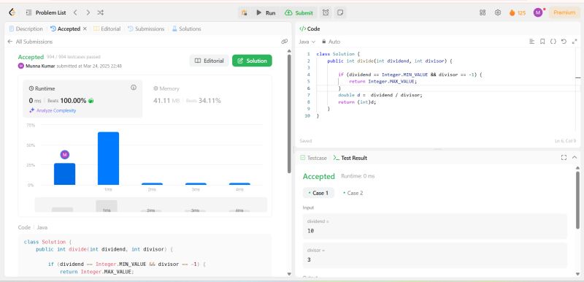
Task: Open the settings gear icon
Action: pyautogui.click(x=498, y=12)
